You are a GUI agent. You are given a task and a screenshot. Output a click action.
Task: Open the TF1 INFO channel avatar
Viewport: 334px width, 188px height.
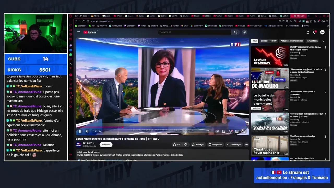(x=79, y=144)
